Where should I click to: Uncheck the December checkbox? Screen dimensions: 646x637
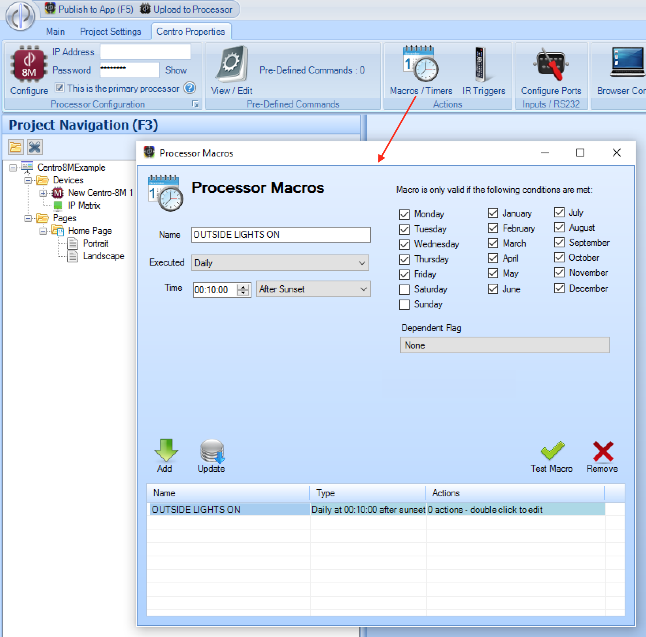pyautogui.click(x=559, y=288)
